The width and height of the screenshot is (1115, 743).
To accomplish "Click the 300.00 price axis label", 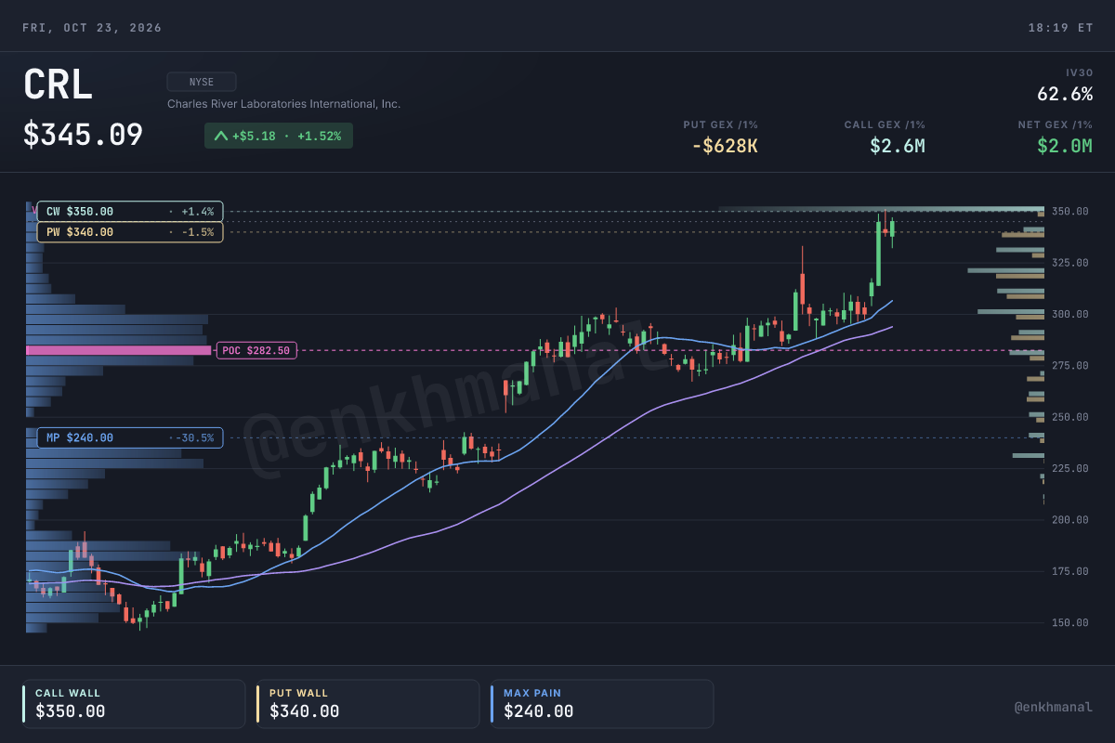I will pos(1070,314).
